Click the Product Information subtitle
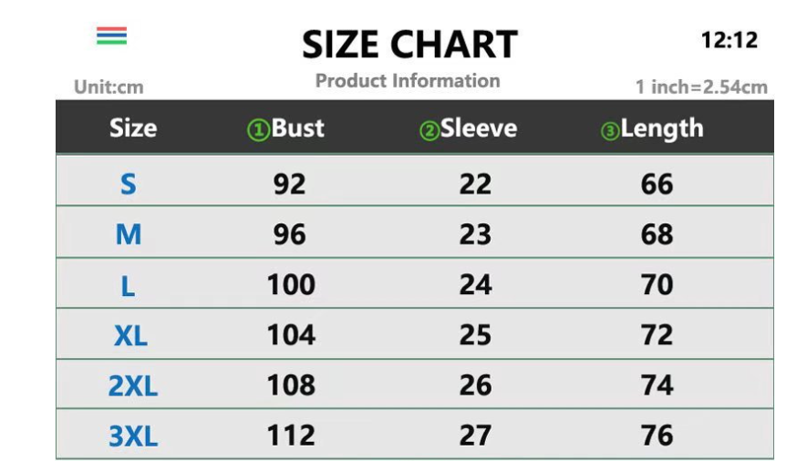Image resolution: width=807 pixels, height=461 pixels. 408,81
